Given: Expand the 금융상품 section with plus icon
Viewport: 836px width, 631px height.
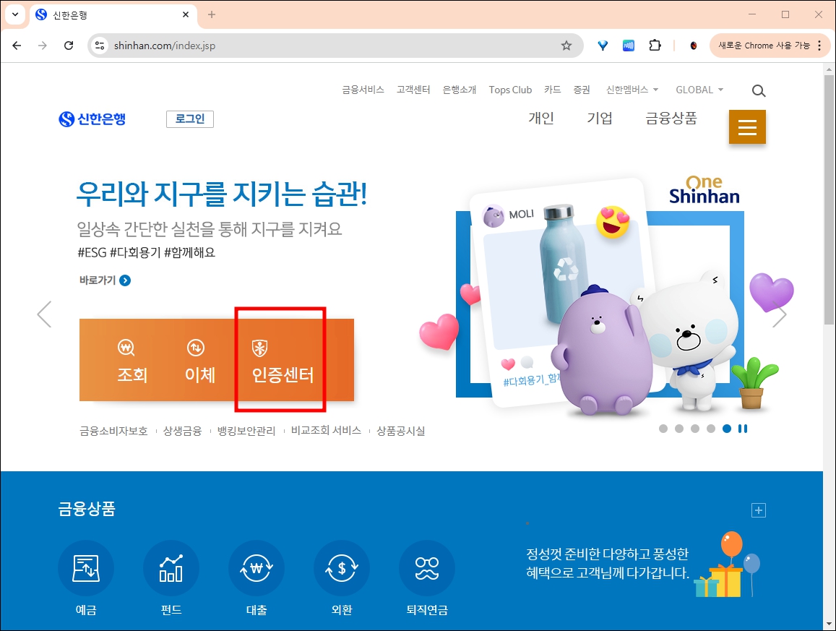Looking at the screenshot, I should click(x=759, y=510).
